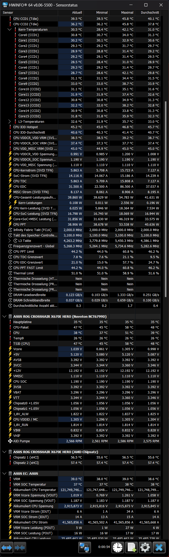The width and height of the screenshot is (169, 557).
Task: Select the Chipsatz 2 (xHCI) row
Action: point(81,463)
